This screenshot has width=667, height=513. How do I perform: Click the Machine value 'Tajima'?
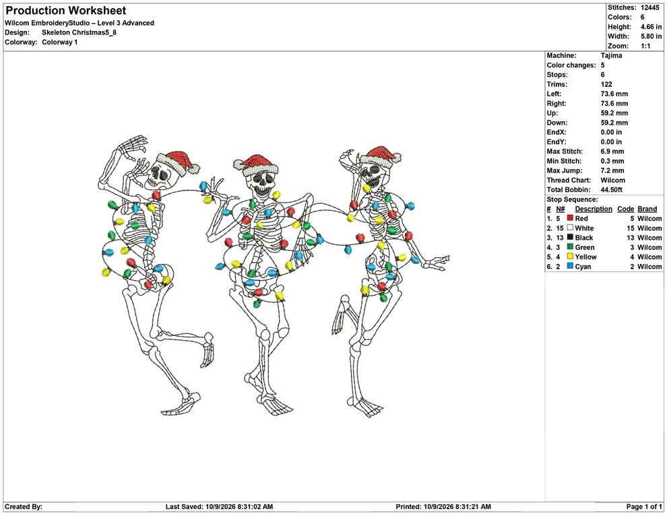pyautogui.click(x=611, y=55)
